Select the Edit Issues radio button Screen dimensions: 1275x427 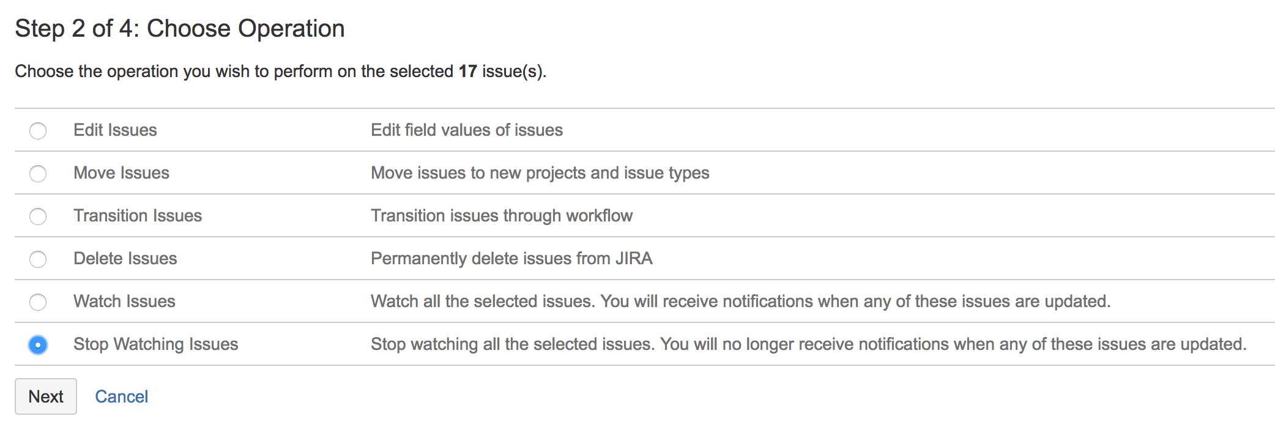click(38, 131)
